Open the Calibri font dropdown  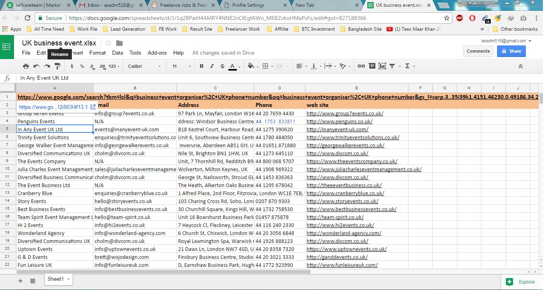click(x=145, y=66)
